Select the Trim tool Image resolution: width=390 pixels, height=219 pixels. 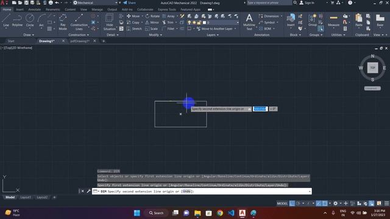click(x=168, y=23)
